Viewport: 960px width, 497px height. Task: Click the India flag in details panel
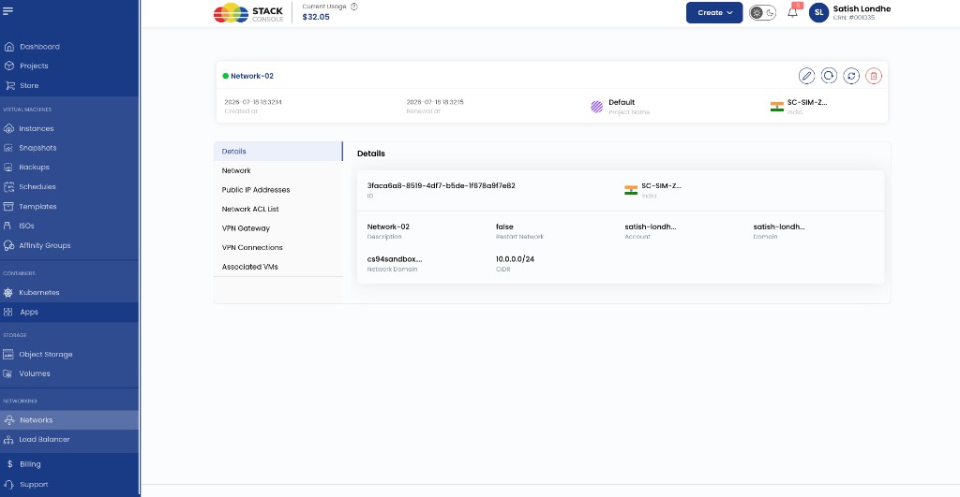pyautogui.click(x=631, y=190)
